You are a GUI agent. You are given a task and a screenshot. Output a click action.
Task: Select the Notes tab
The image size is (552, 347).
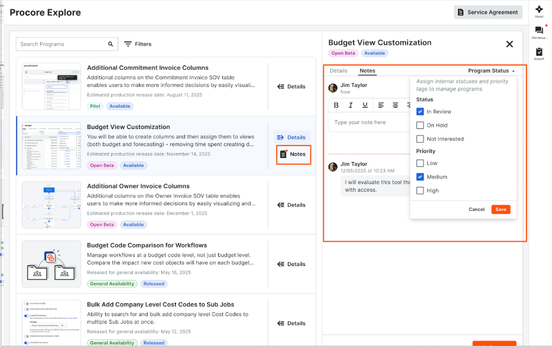pos(367,71)
